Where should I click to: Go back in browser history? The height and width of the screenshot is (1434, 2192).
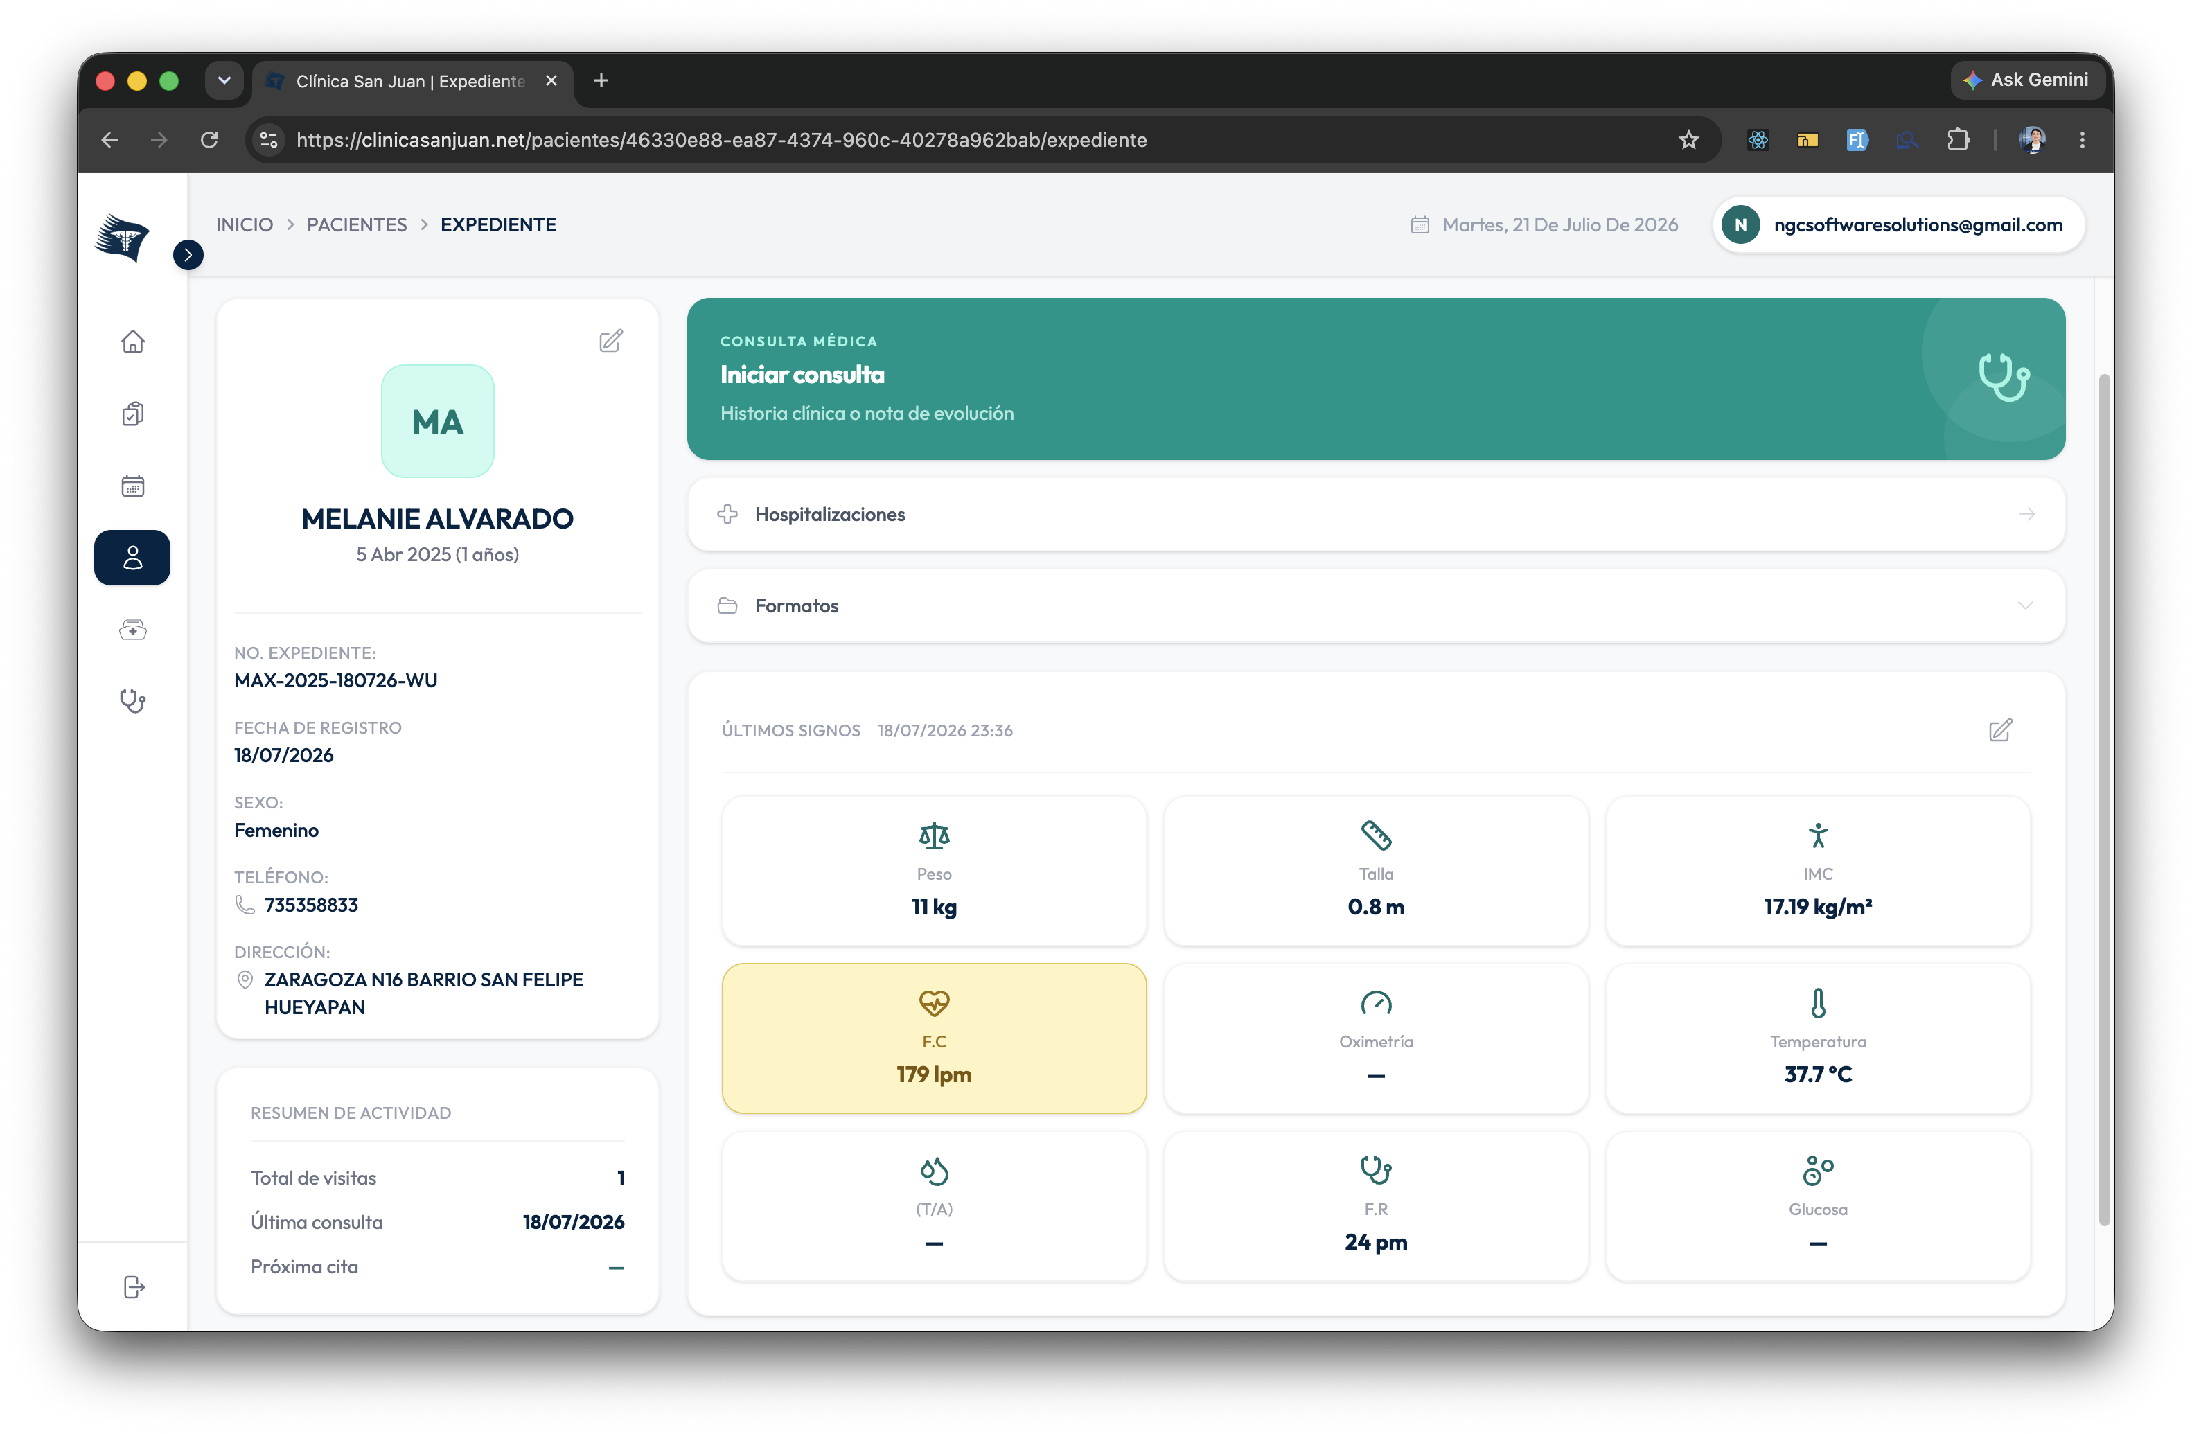click(x=109, y=140)
